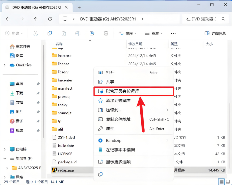Choose Copy as path entry
The width and height of the screenshot is (232, 185).
[134, 119]
